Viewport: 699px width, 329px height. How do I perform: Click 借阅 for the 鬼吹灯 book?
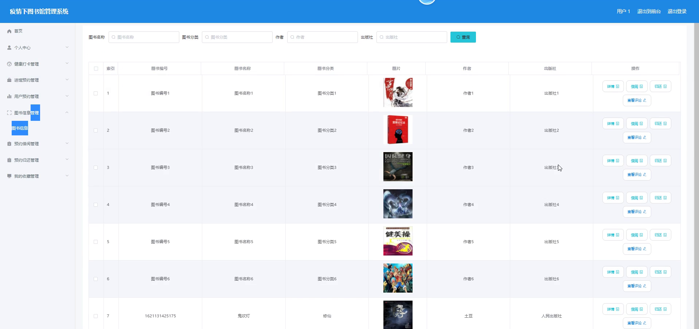(637, 309)
